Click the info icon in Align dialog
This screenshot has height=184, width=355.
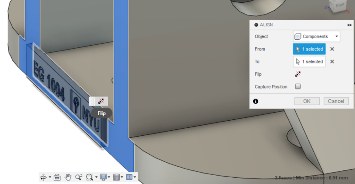tap(256, 101)
